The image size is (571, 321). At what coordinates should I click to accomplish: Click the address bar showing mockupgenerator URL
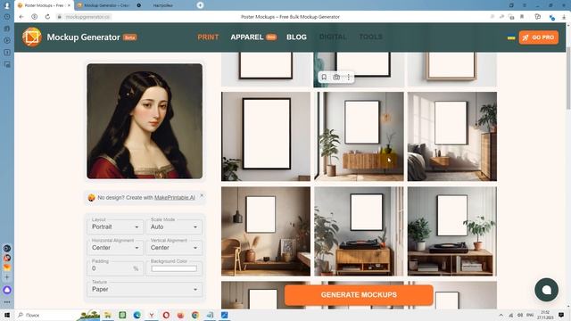point(87,17)
